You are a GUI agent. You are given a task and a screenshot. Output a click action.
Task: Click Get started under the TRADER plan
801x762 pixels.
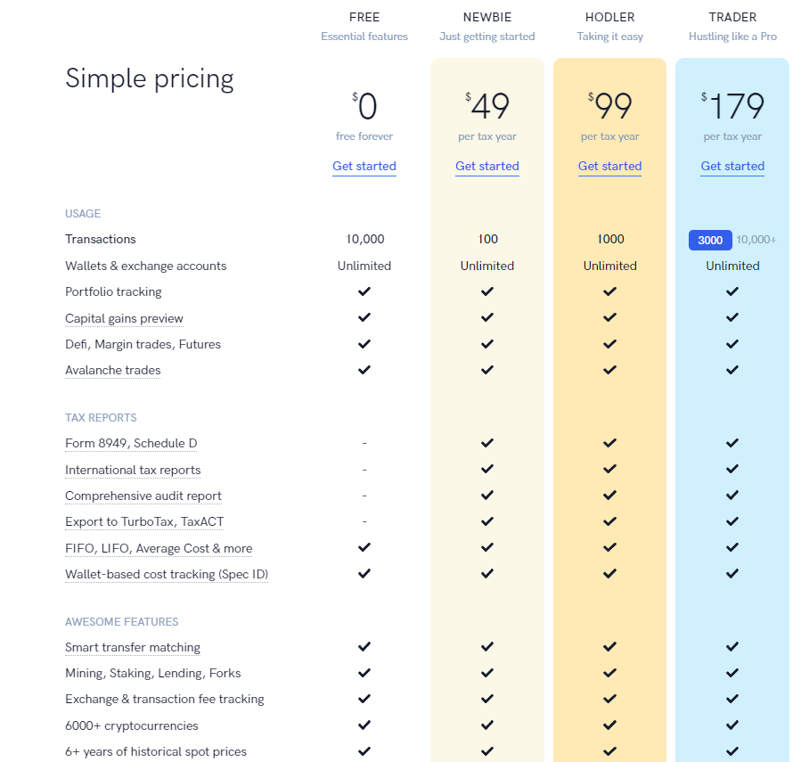[x=732, y=166]
